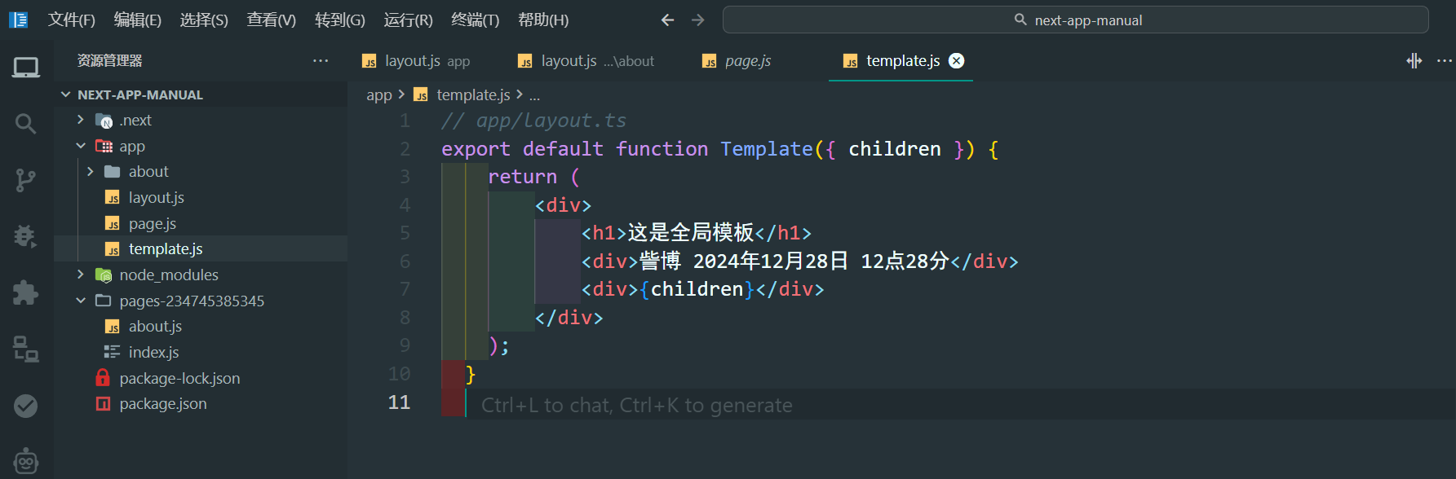Open package-lock.json file

(179, 378)
